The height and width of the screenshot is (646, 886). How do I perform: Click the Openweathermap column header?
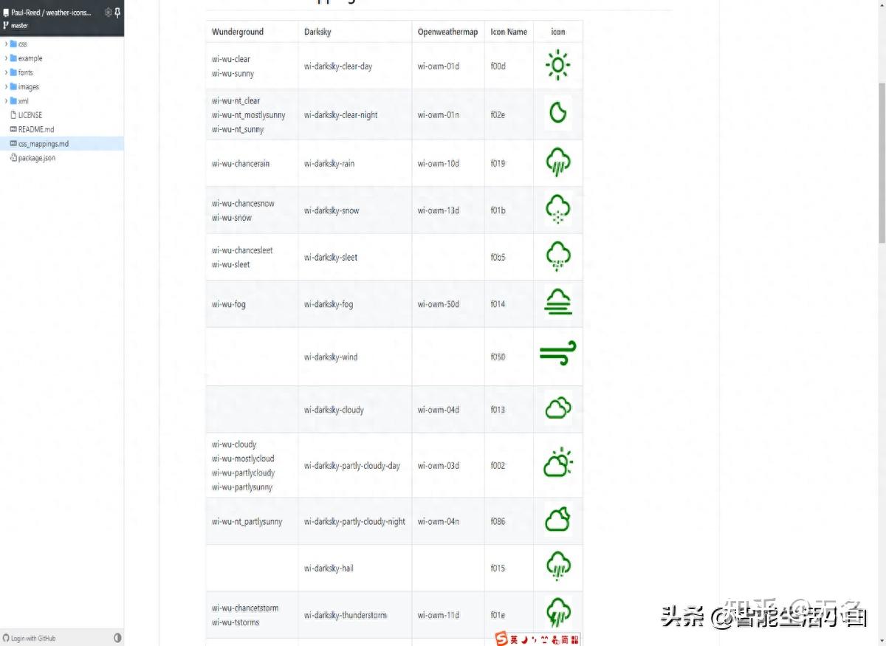(447, 32)
